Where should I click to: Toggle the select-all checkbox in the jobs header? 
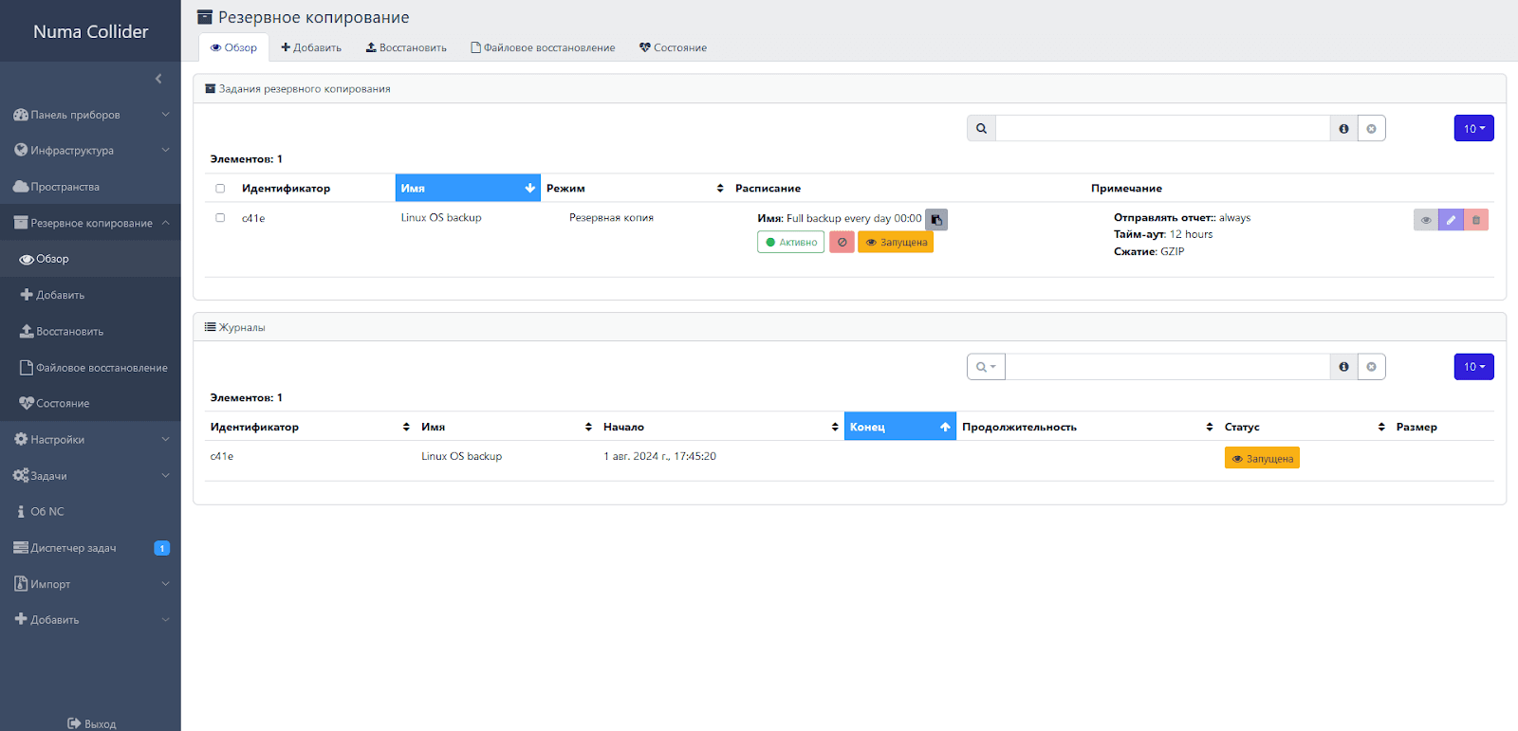click(x=220, y=189)
